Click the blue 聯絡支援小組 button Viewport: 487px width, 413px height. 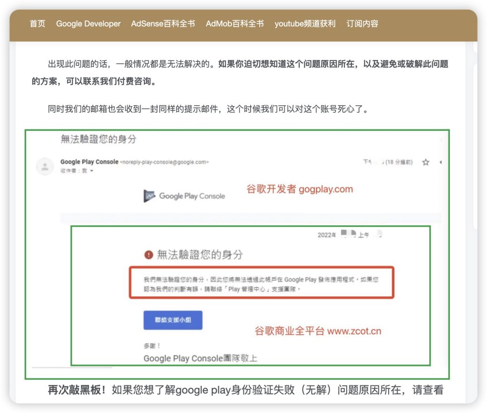click(x=173, y=320)
